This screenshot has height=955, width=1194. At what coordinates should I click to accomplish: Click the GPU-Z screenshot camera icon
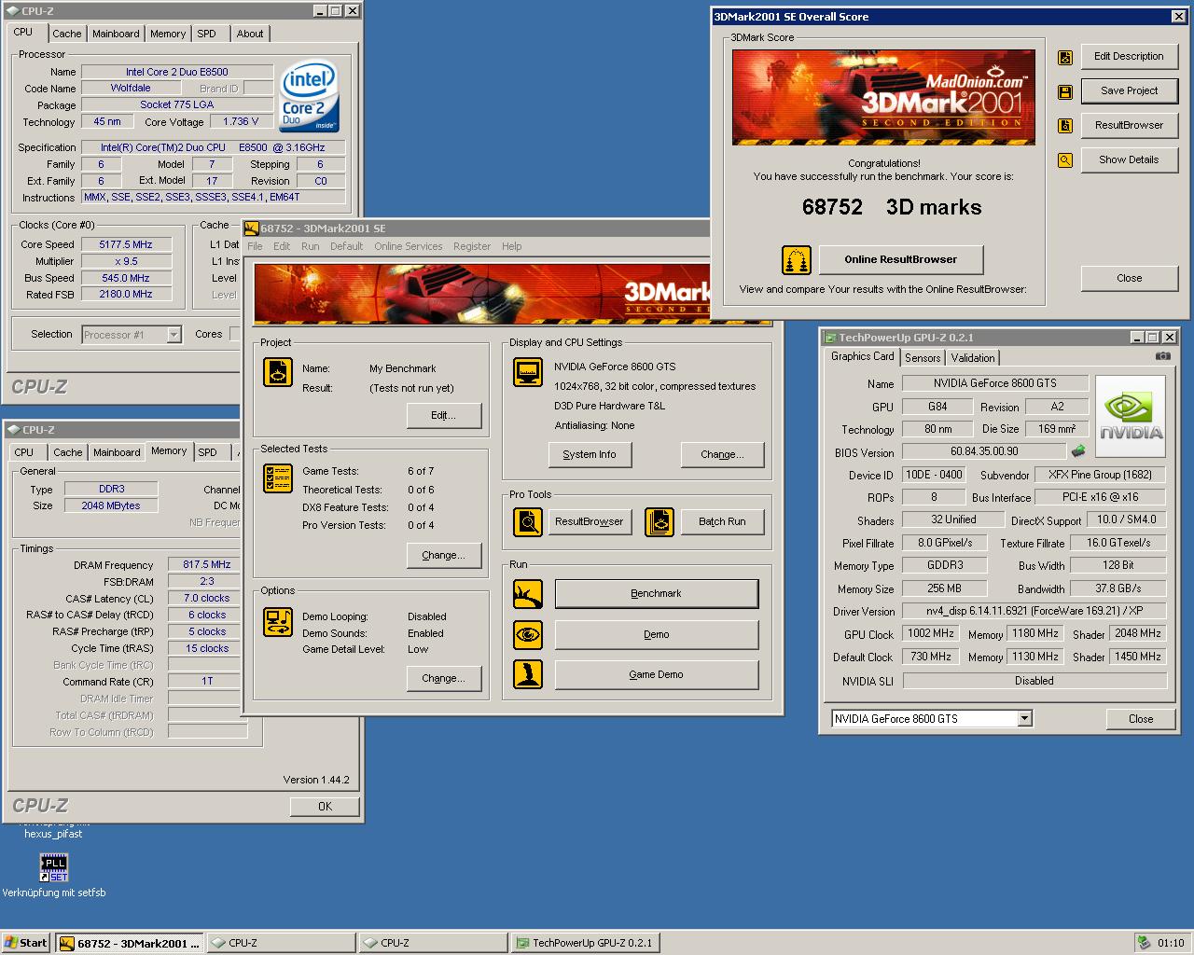[x=1162, y=356]
